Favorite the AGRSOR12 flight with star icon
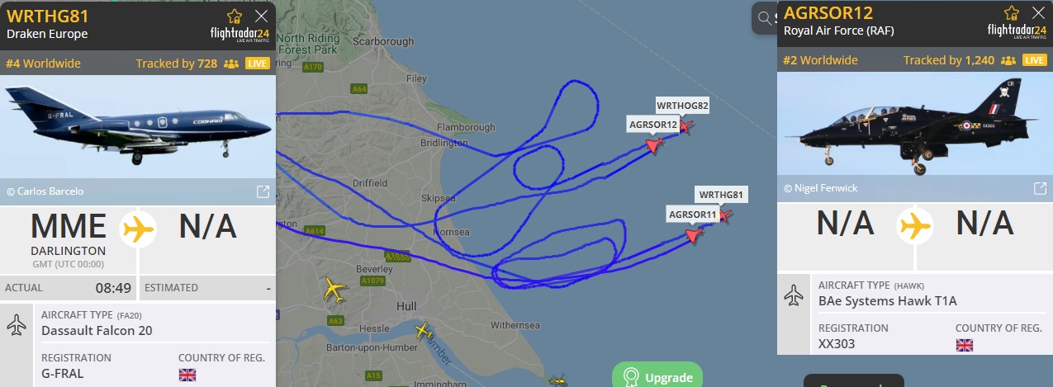Image resolution: width=1053 pixels, height=387 pixels. tap(1012, 13)
